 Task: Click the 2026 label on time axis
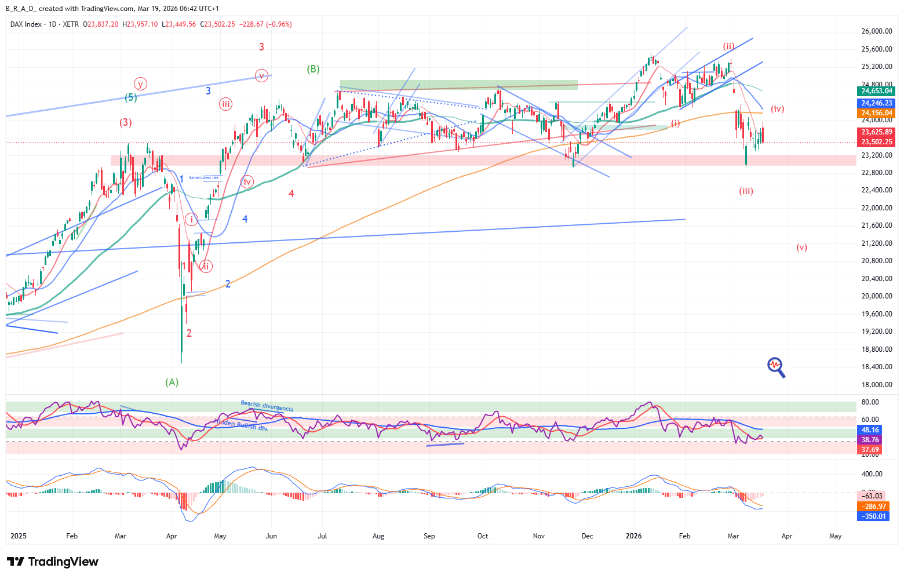click(633, 536)
